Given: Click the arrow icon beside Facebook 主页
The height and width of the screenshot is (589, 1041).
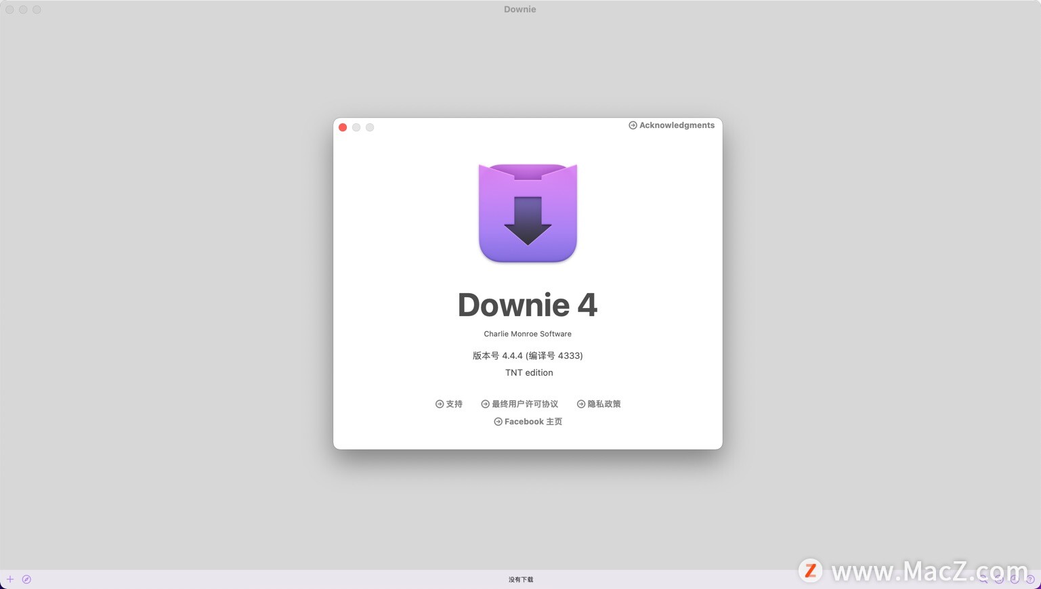Looking at the screenshot, I should (498, 422).
